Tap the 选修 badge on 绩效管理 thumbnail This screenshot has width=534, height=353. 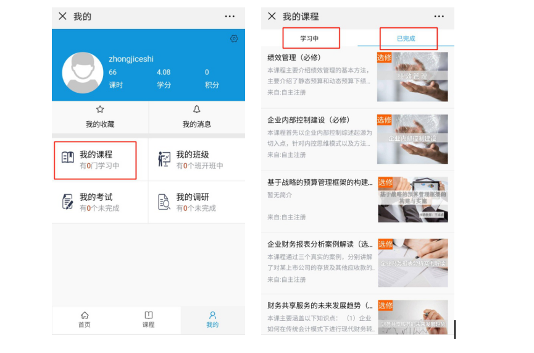[x=384, y=57]
